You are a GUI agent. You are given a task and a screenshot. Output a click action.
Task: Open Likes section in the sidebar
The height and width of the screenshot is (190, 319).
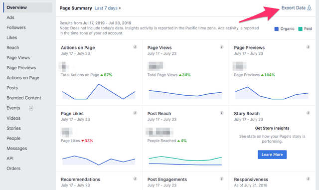click(x=12, y=37)
